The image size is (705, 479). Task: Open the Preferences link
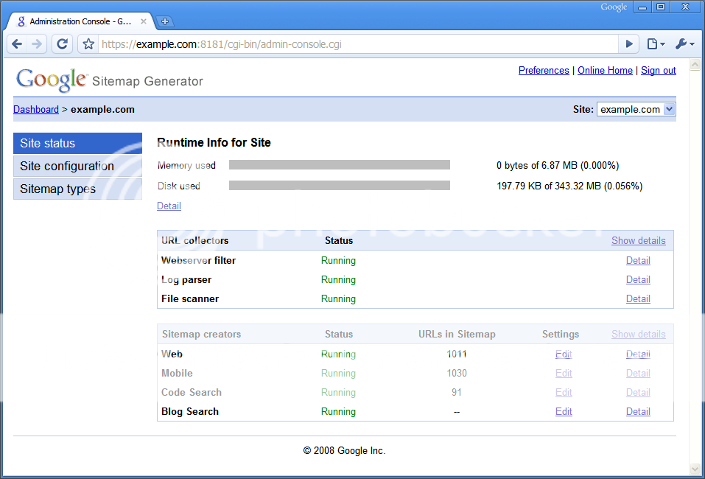[544, 71]
